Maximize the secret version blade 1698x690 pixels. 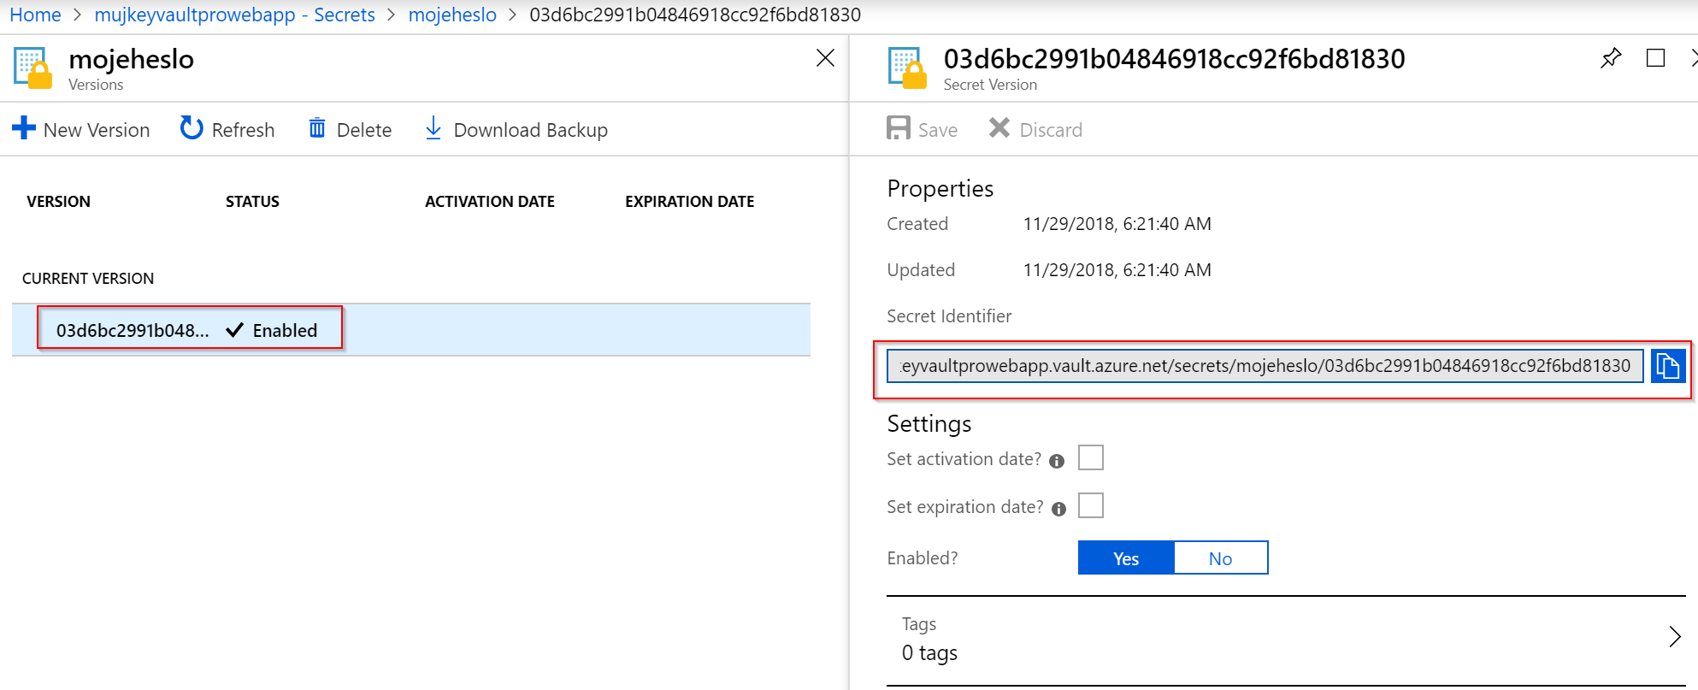click(x=1655, y=58)
